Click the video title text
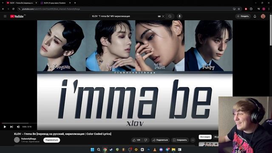Image resolution: width=272 pixels, height=153 pixels. pos(62,134)
